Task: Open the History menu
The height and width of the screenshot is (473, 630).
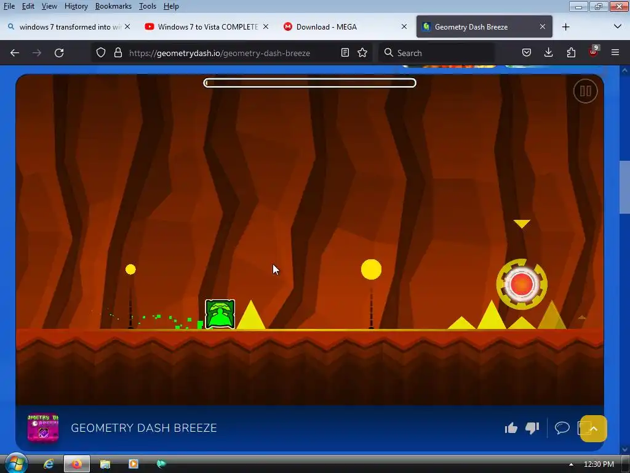Action: point(76,6)
